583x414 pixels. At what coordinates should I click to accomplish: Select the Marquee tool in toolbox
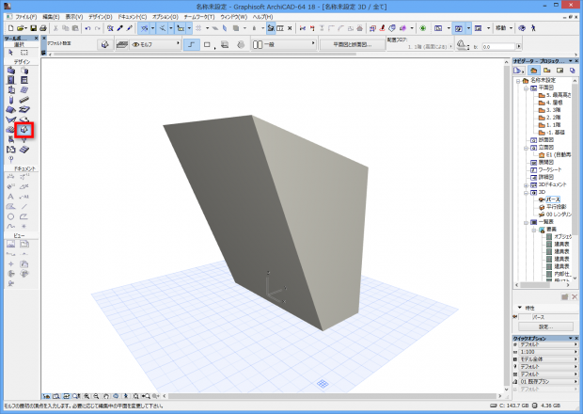(x=24, y=52)
